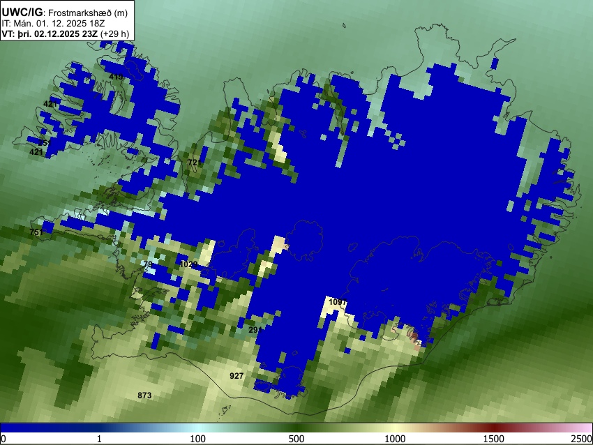
Task: Click the map value label 419
Action: (x=116, y=77)
